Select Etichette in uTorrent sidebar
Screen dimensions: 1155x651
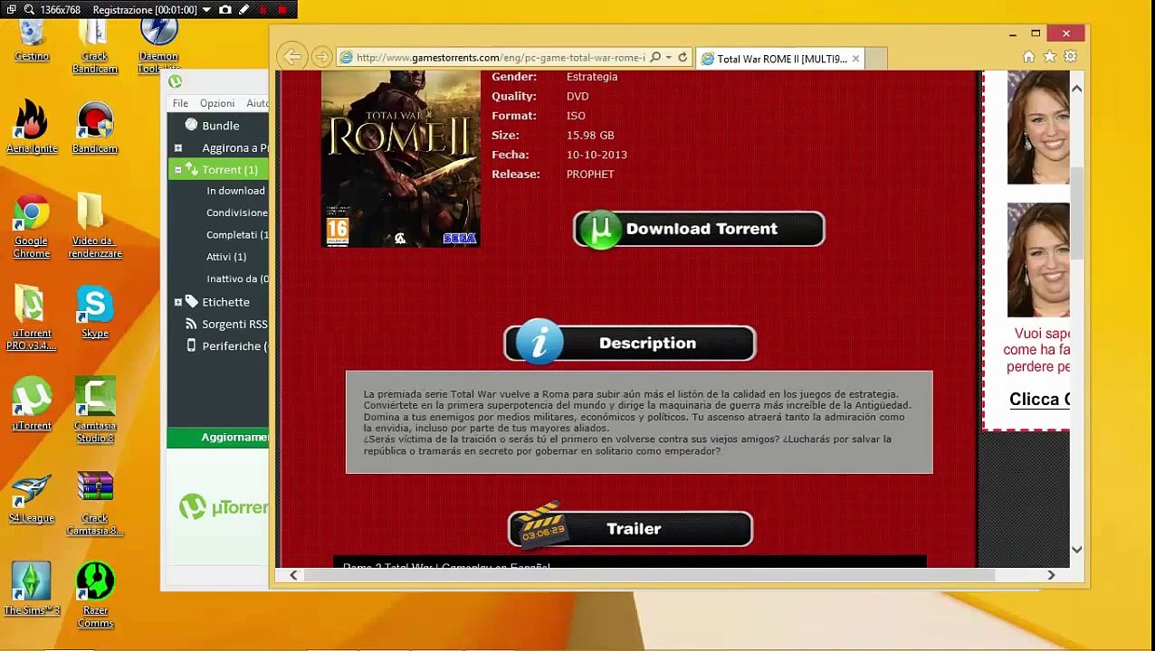tap(225, 302)
